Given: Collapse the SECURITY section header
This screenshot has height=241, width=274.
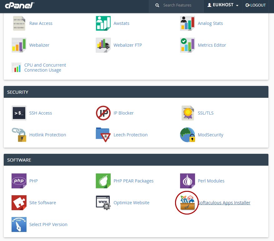Looking at the screenshot, I should click(x=136, y=92).
